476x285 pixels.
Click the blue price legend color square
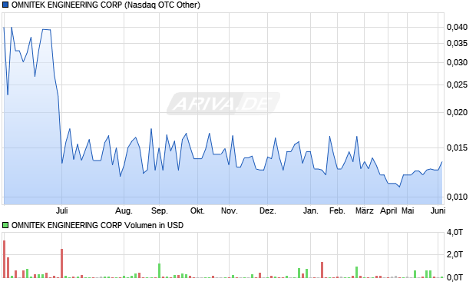(5, 5)
